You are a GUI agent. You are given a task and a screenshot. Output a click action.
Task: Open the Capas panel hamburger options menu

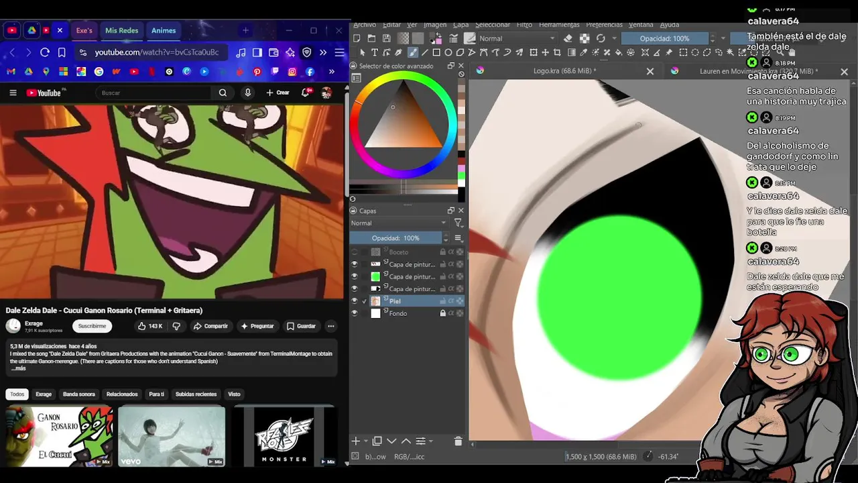pos(458,237)
